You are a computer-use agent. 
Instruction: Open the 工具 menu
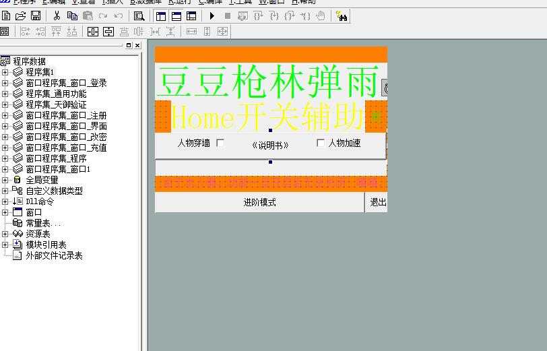tap(240, 2)
